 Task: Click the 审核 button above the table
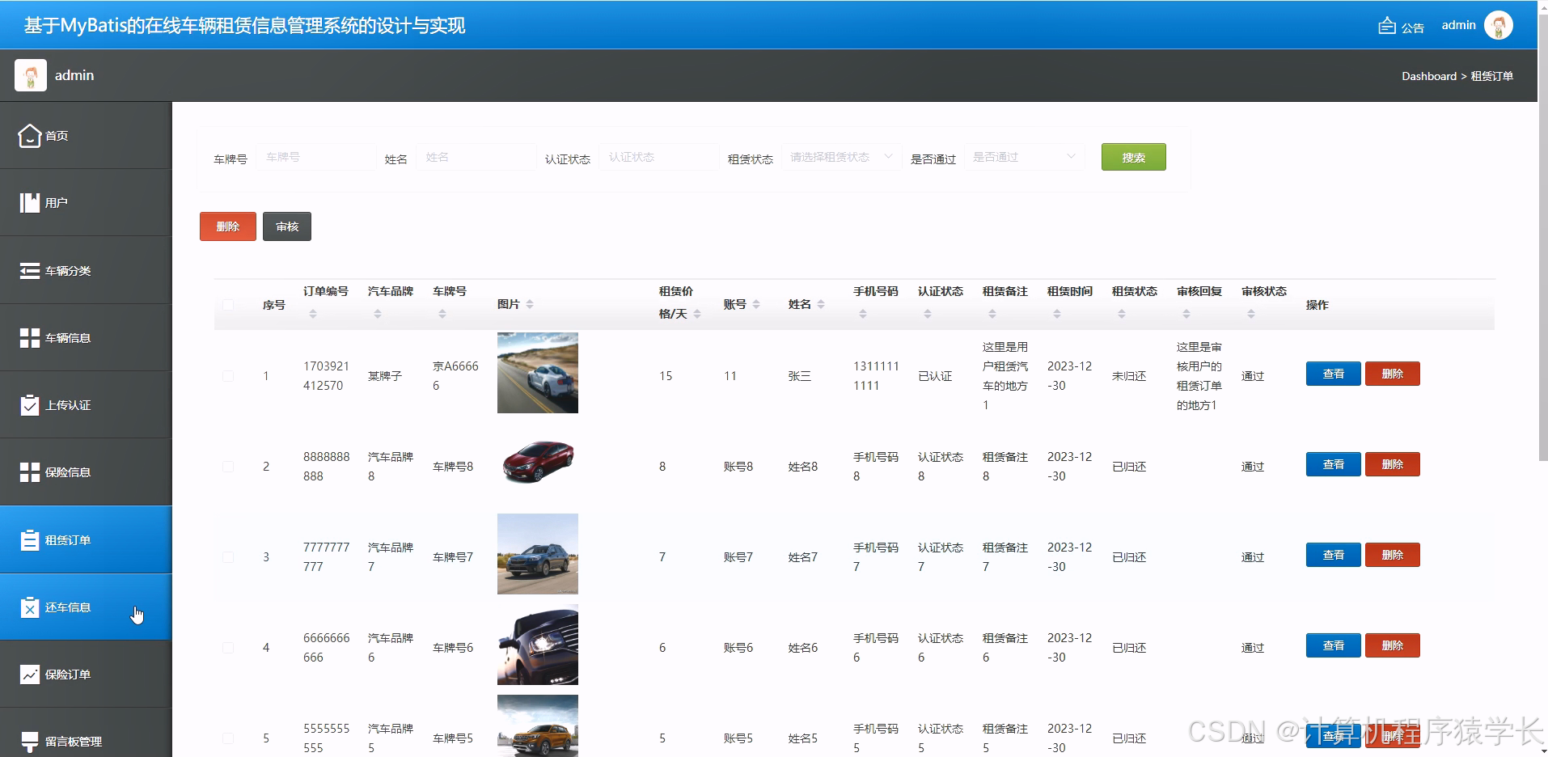tap(287, 226)
